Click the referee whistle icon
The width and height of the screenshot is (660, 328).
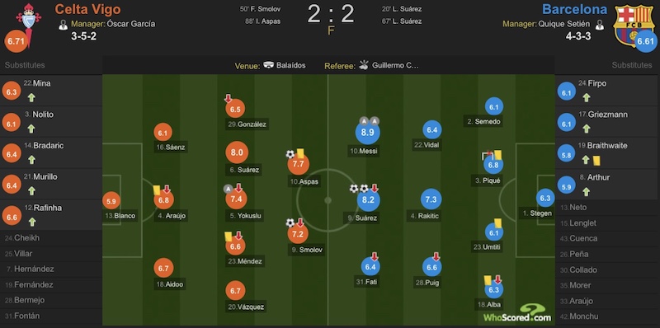[364, 65]
